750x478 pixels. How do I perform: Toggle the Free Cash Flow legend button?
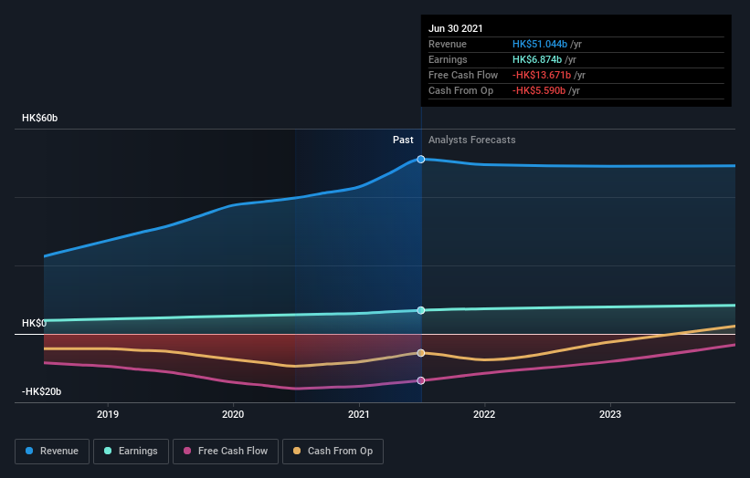click(226, 452)
